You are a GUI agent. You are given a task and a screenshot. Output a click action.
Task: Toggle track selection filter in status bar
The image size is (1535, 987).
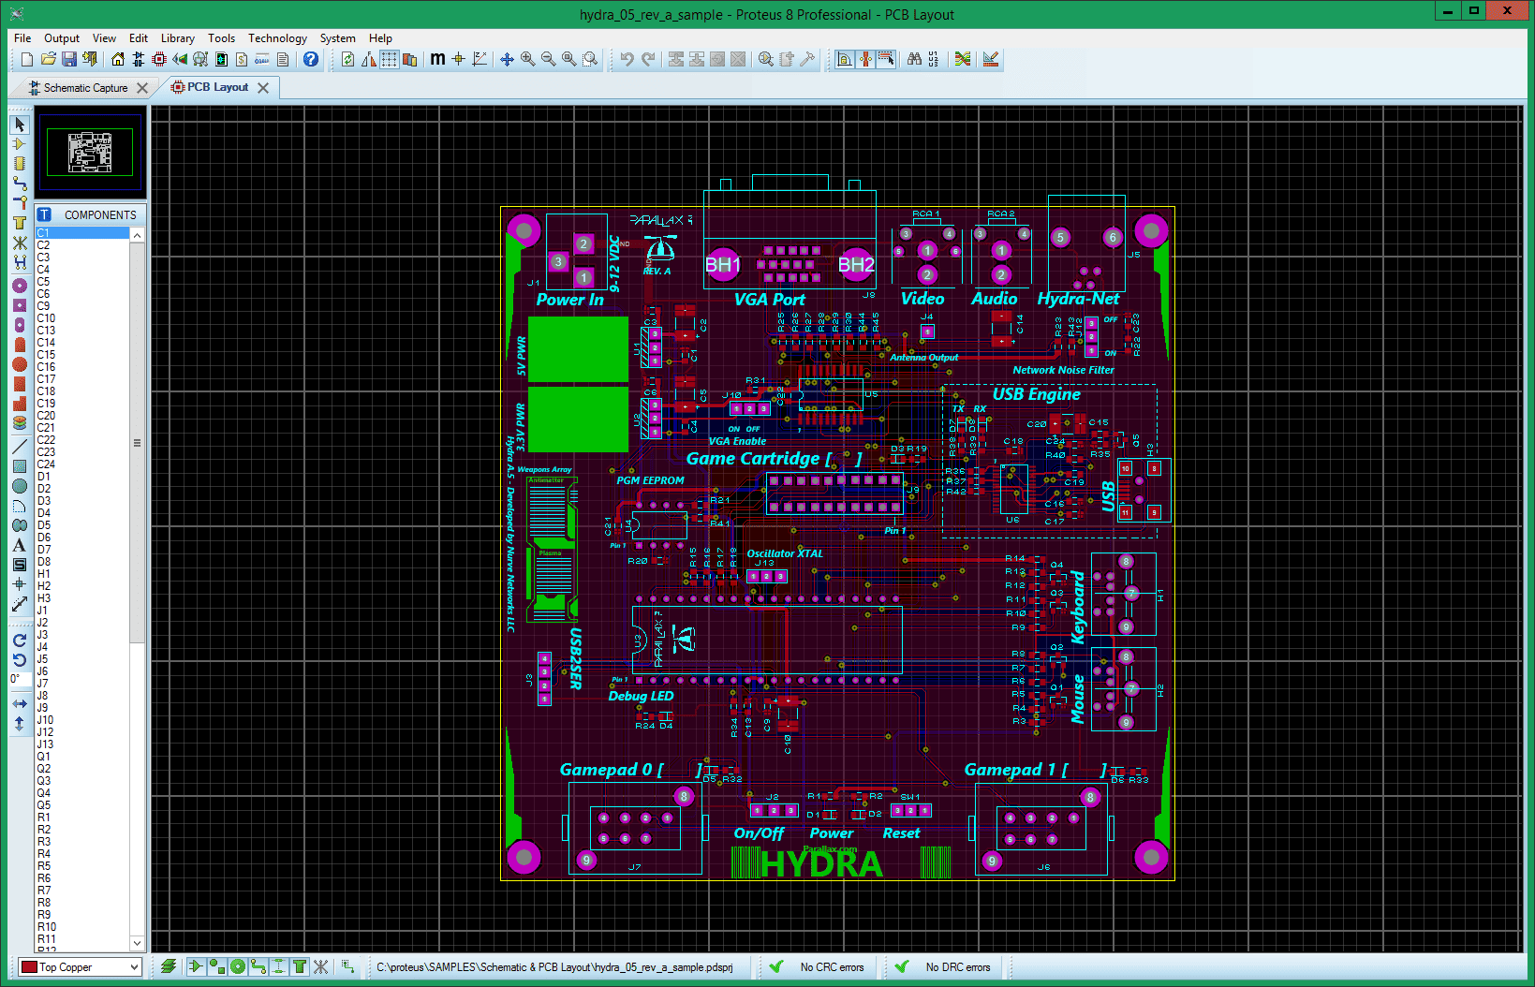(258, 966)
